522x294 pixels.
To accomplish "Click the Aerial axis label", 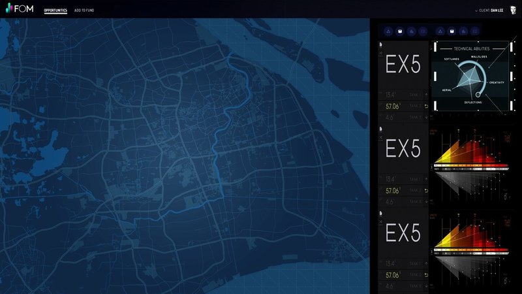I will tap(447, 90).
